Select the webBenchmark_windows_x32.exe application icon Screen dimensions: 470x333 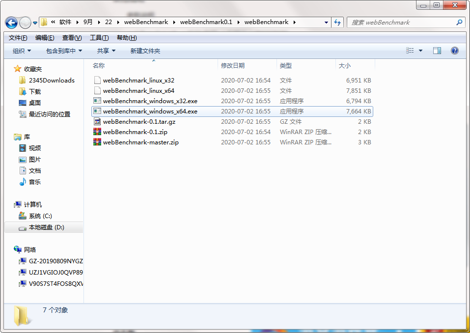(x=97, y=101)
